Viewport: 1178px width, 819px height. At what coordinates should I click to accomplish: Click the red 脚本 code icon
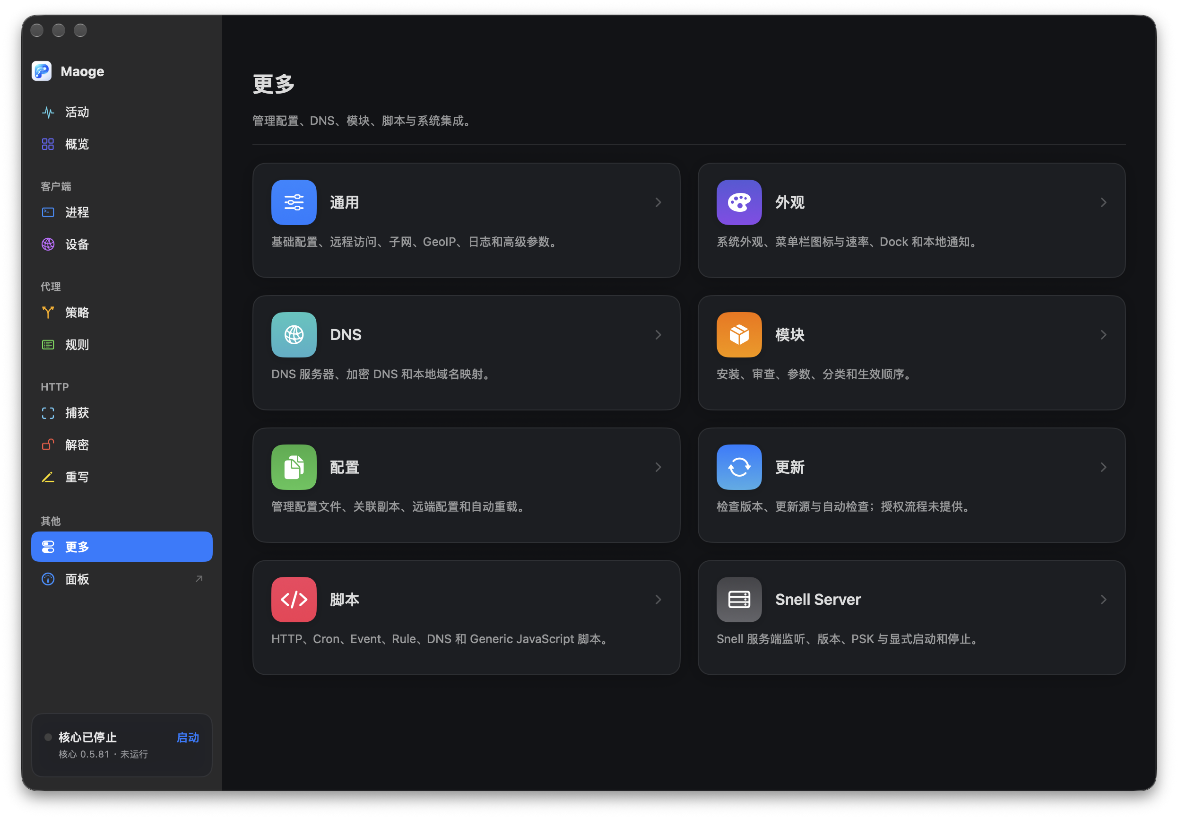point(294,600)
